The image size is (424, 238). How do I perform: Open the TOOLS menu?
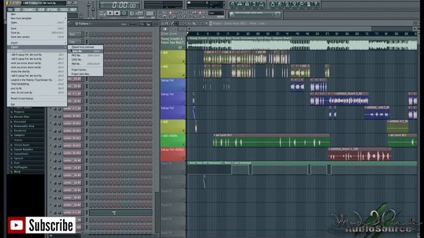64,9
